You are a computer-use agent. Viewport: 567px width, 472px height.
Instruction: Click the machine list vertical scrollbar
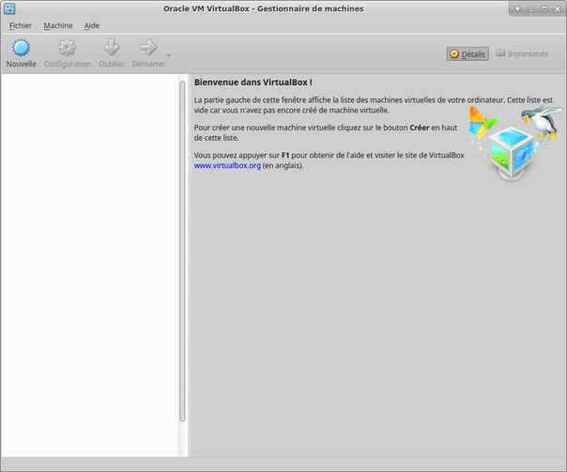tap(182, 251)
